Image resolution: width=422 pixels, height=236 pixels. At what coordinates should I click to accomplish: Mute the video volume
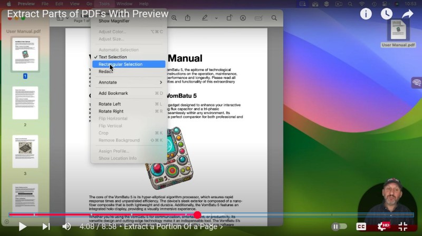click(x=66, y=227)
